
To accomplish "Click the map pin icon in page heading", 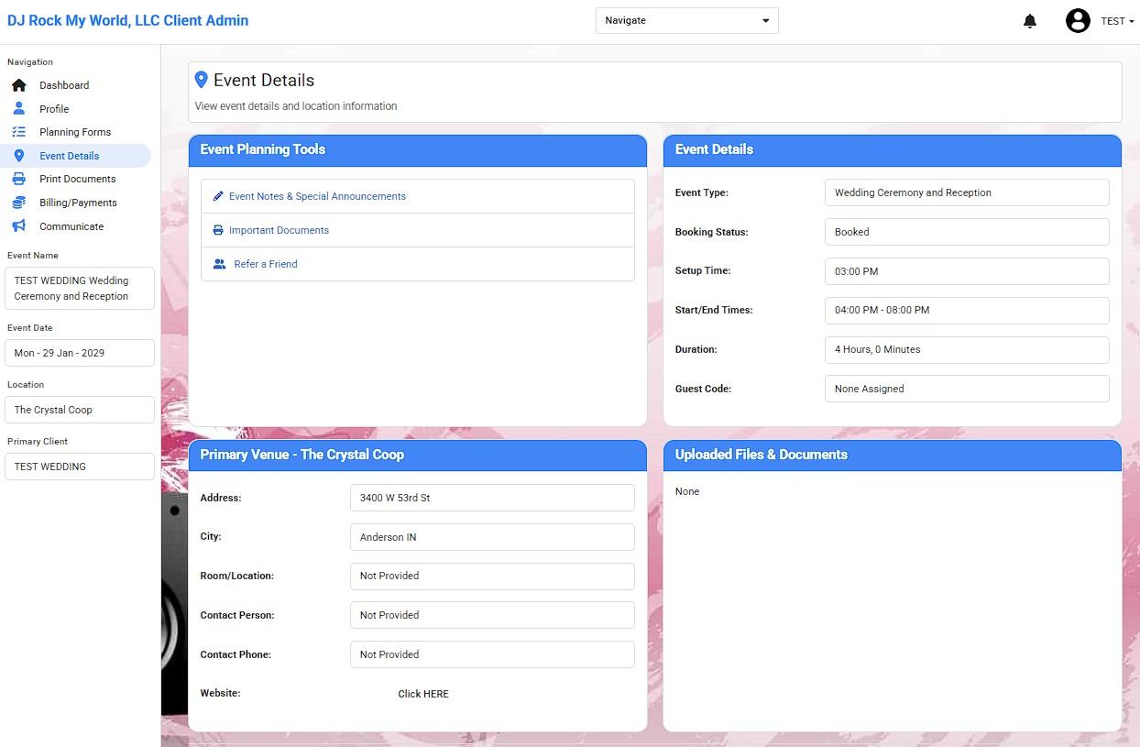I will (202, 81).
